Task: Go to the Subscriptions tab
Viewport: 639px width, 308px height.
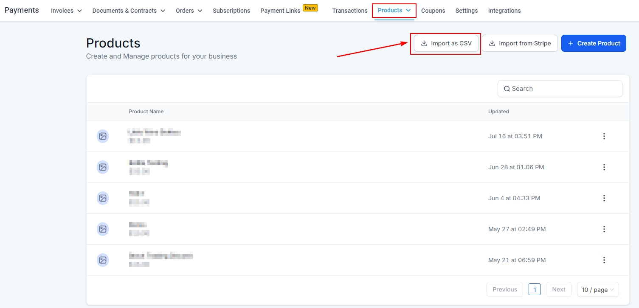Action: (x=231, y=11)
